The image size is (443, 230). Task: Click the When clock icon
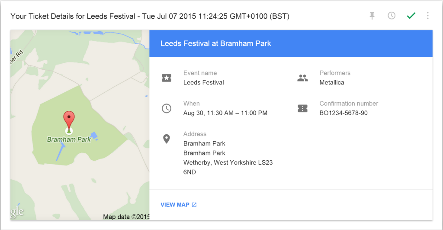pos(167,109)
